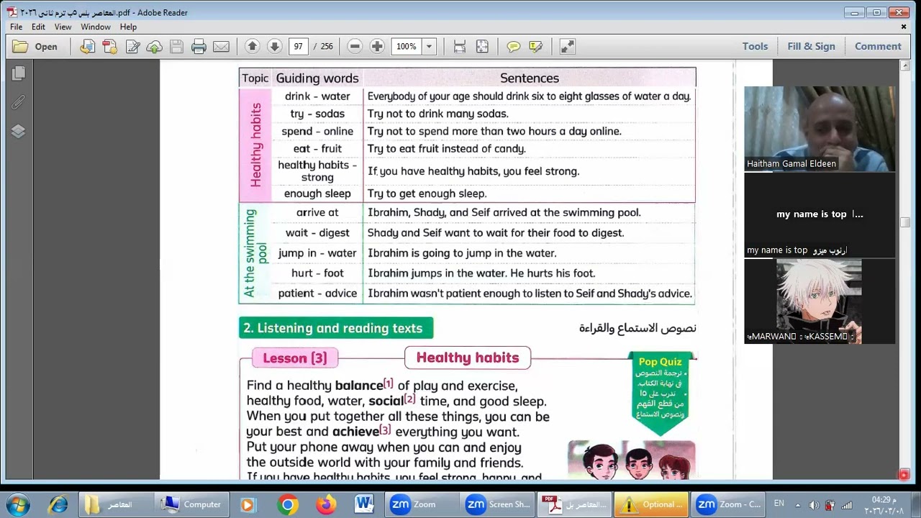Screen dimensions: 921x518
Task: Show Layers panel in sidebar
Action: pyautogui.click(x=19, y=131)
